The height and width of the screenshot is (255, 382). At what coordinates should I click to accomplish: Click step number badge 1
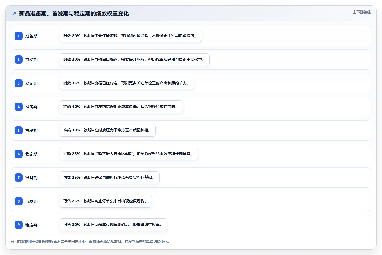point(19,36)
